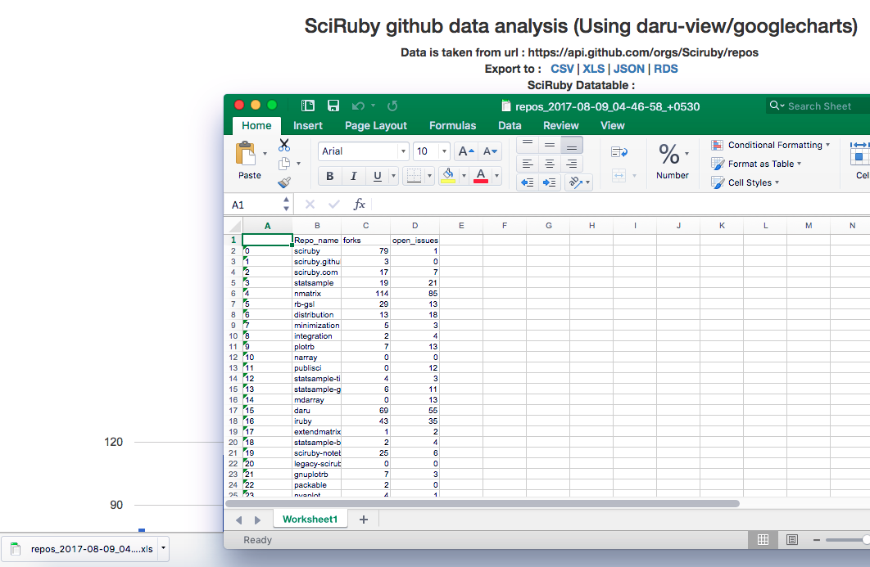Export data using the CSV link
The width and height of the screenshot is (870, 567).
click(563, 69)
